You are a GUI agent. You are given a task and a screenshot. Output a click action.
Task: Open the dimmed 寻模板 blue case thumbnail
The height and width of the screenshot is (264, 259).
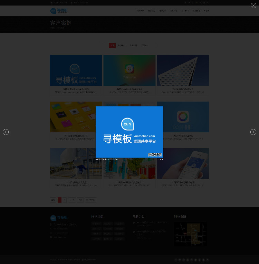tap(76, 70)
